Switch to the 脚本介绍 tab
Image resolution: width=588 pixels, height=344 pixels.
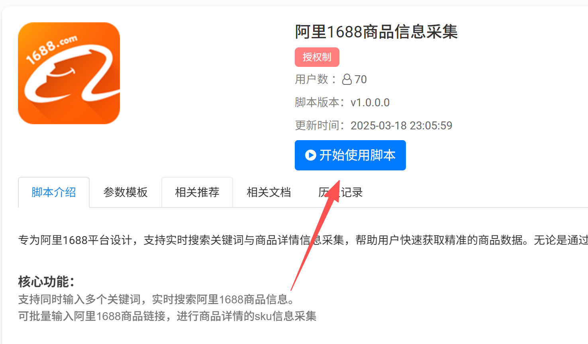tap(54, 192)
